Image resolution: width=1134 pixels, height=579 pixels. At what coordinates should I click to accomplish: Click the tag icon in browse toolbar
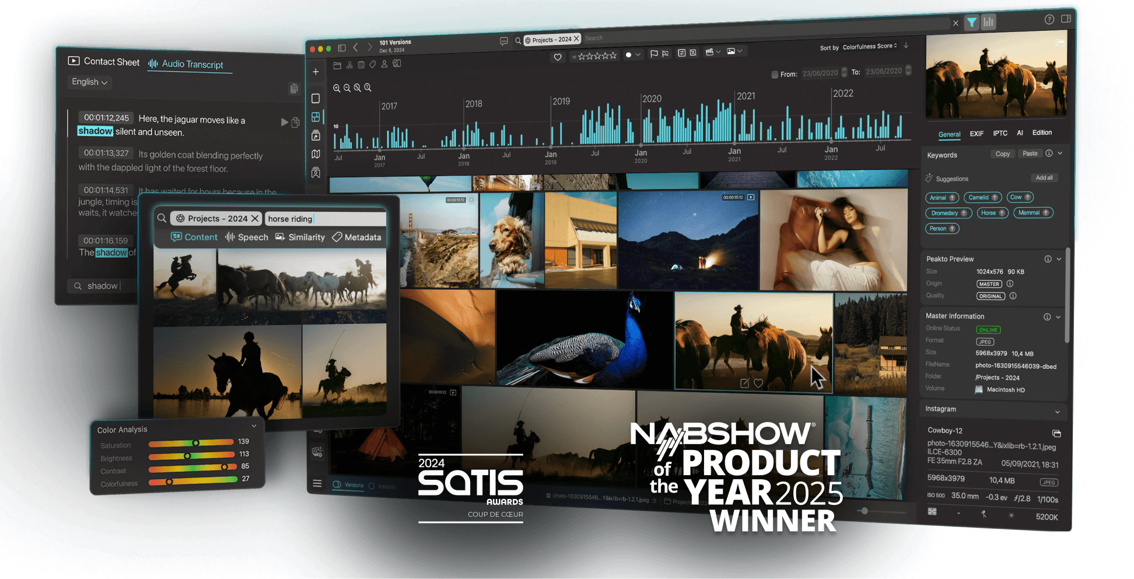[x=372, y=64]
